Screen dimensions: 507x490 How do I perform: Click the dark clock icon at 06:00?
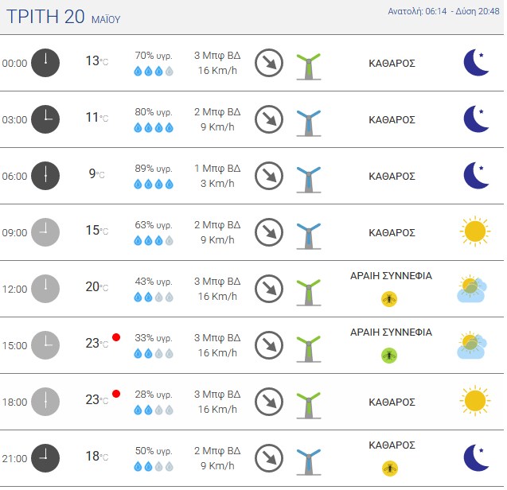pos(45,176)
